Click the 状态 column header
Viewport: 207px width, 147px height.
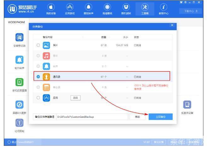(x=136, y=37)
